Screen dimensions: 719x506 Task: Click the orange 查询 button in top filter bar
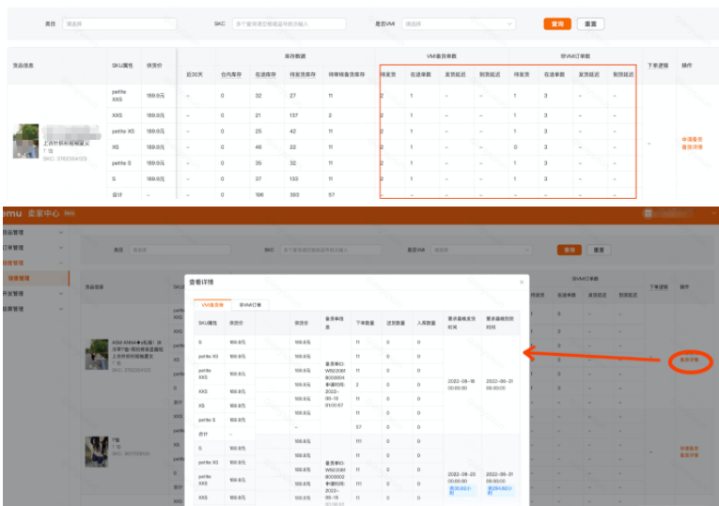pyautogui.click(x=556, y=23)
